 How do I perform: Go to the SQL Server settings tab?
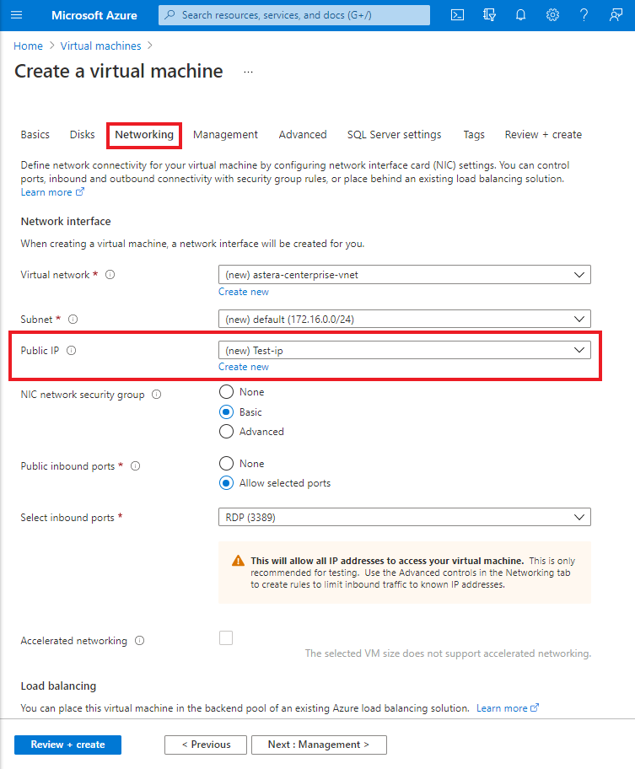[394, 135]
